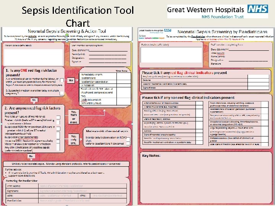The image size is (275, 206).
Task: Click the Yes, only ONE box
Action: click(74, 140)
